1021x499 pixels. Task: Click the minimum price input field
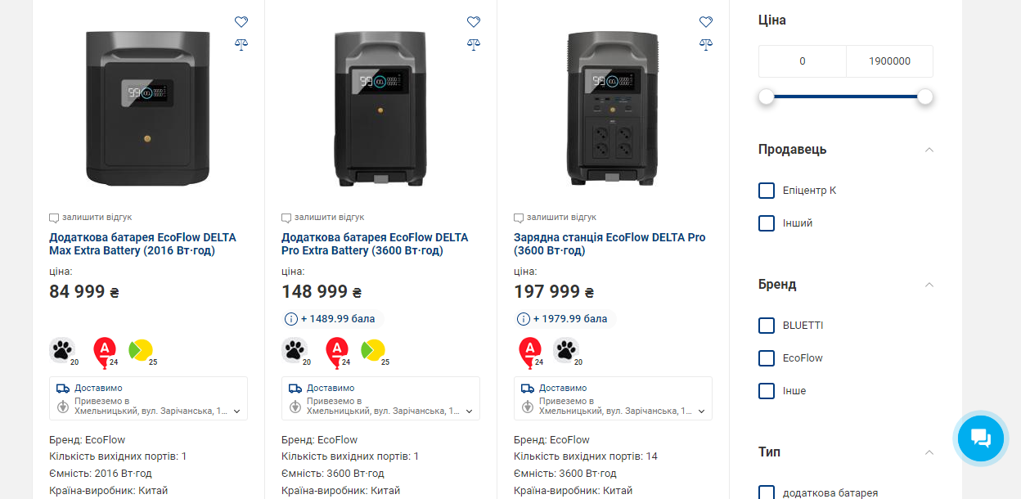[802, 61]
